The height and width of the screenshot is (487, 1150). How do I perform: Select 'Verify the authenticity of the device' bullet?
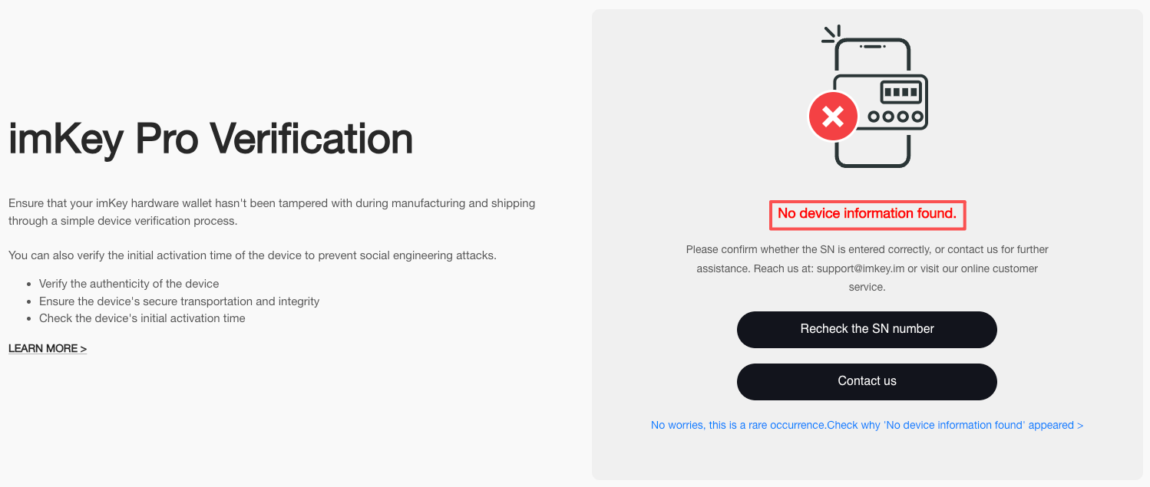click(129, 284)
